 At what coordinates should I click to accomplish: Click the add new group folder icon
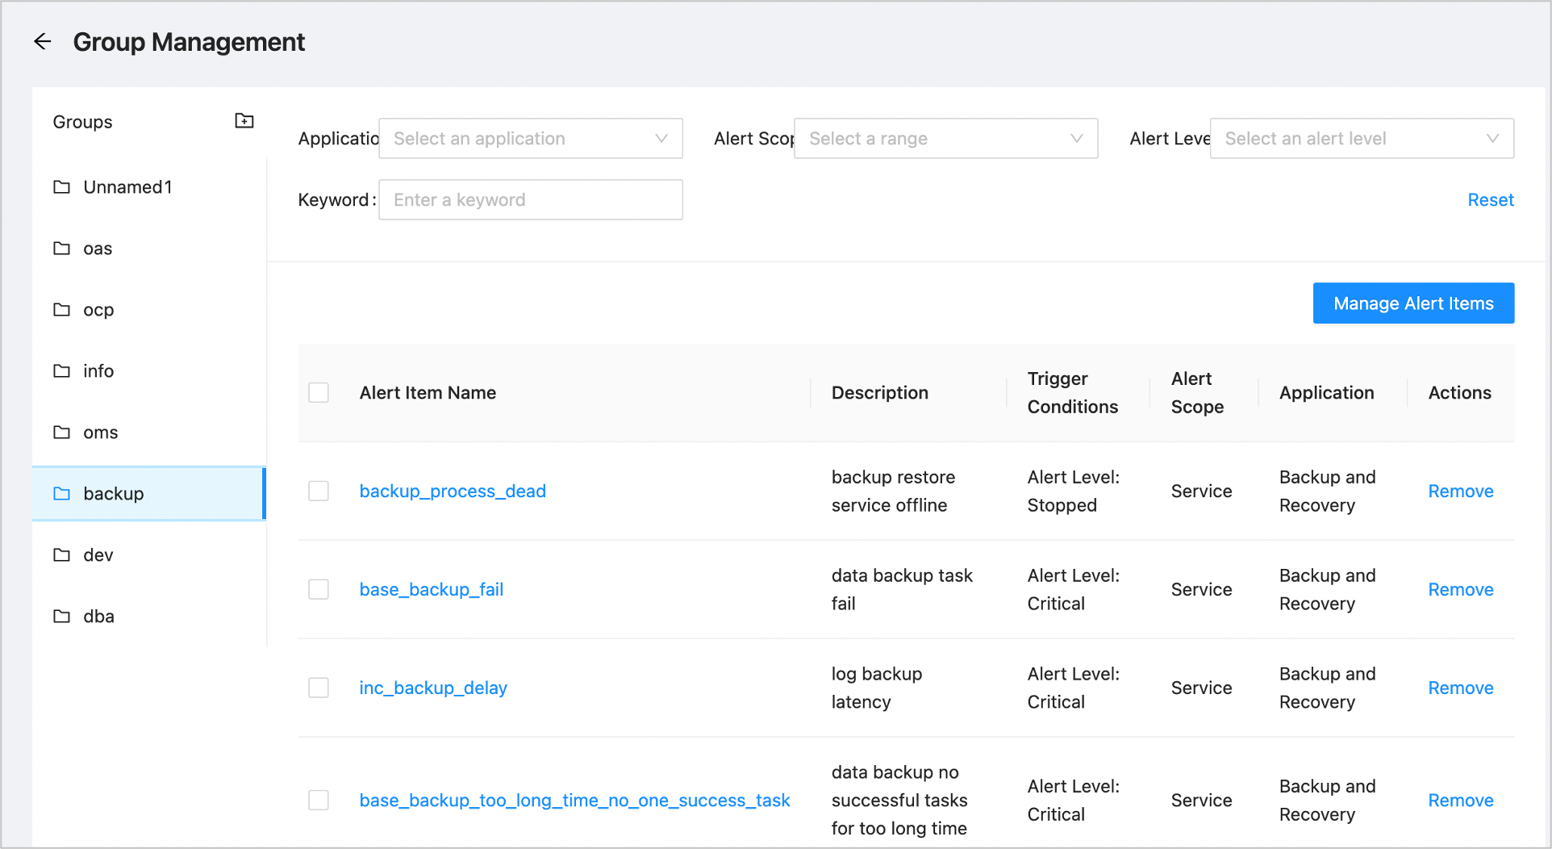click(244, 121)
